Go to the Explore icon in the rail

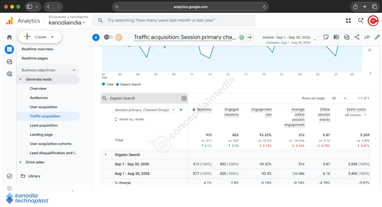(x=10, y=62)
